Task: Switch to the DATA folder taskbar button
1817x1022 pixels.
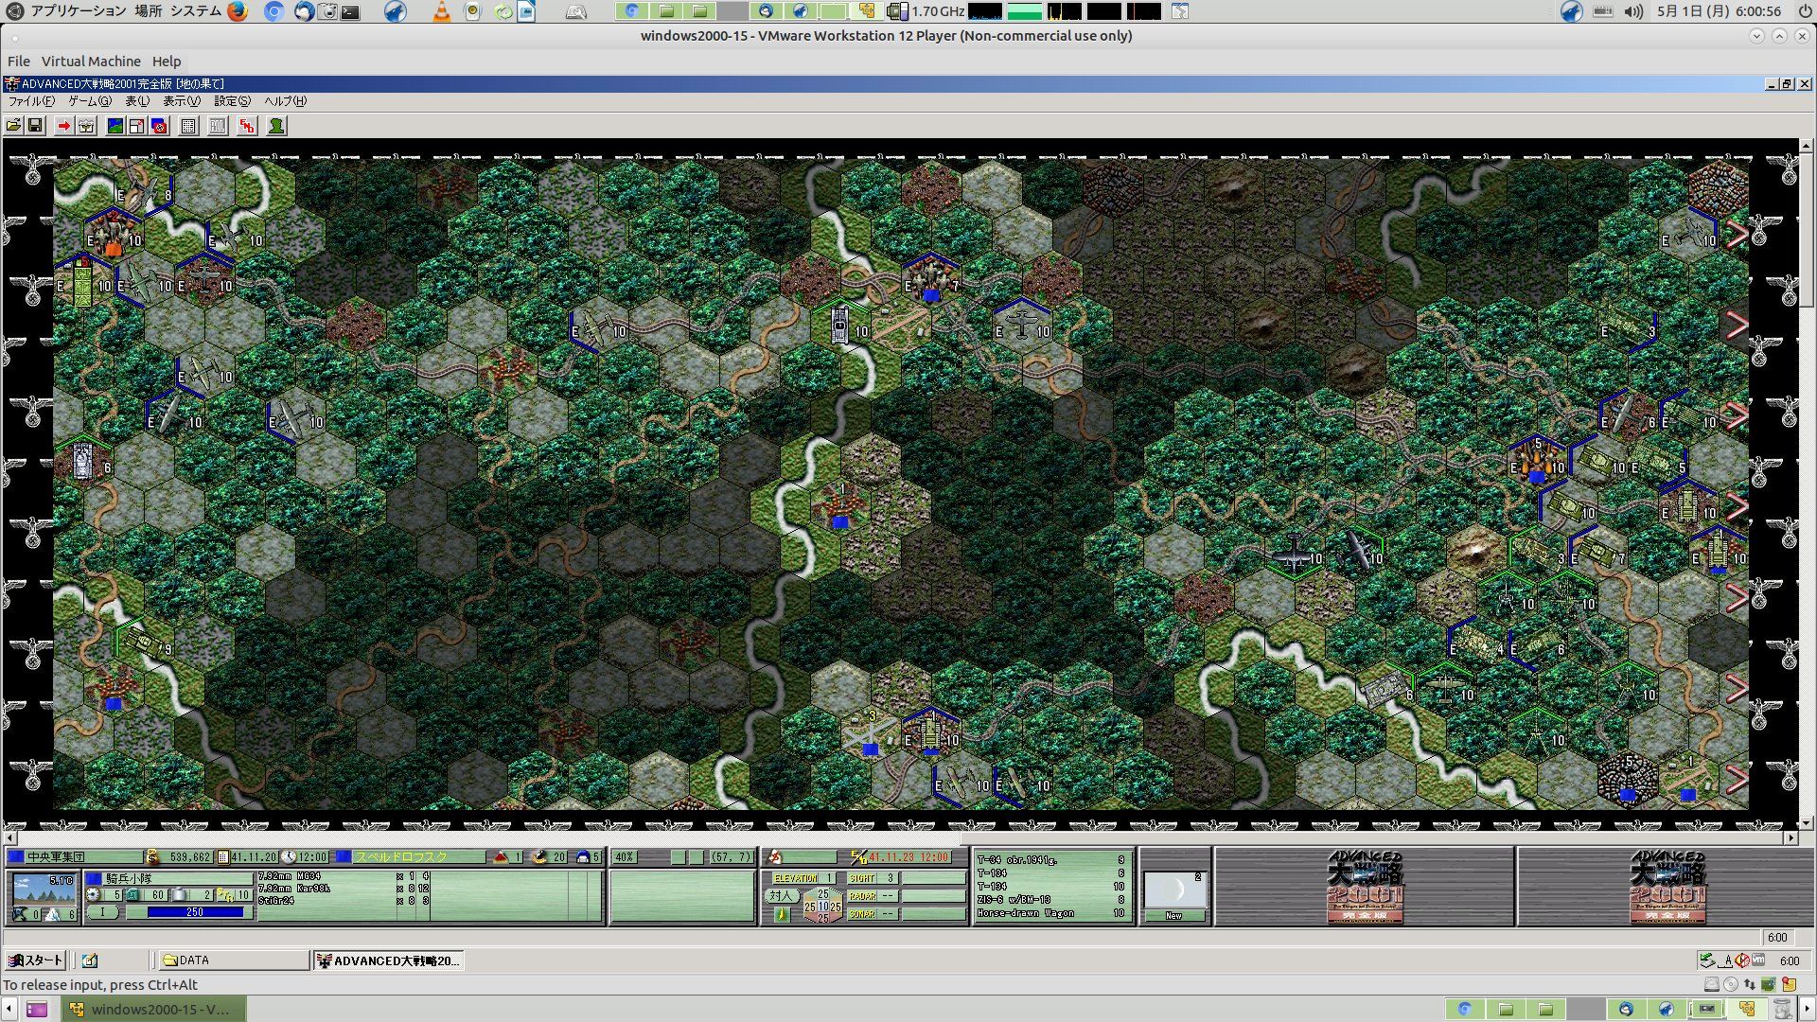Action: [233, 960]
